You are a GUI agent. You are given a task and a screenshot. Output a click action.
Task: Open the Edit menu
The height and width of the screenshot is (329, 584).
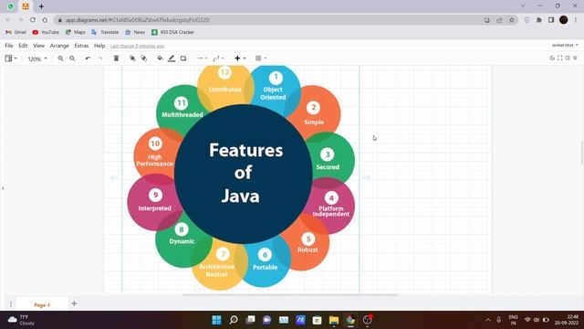coord(23,46)
